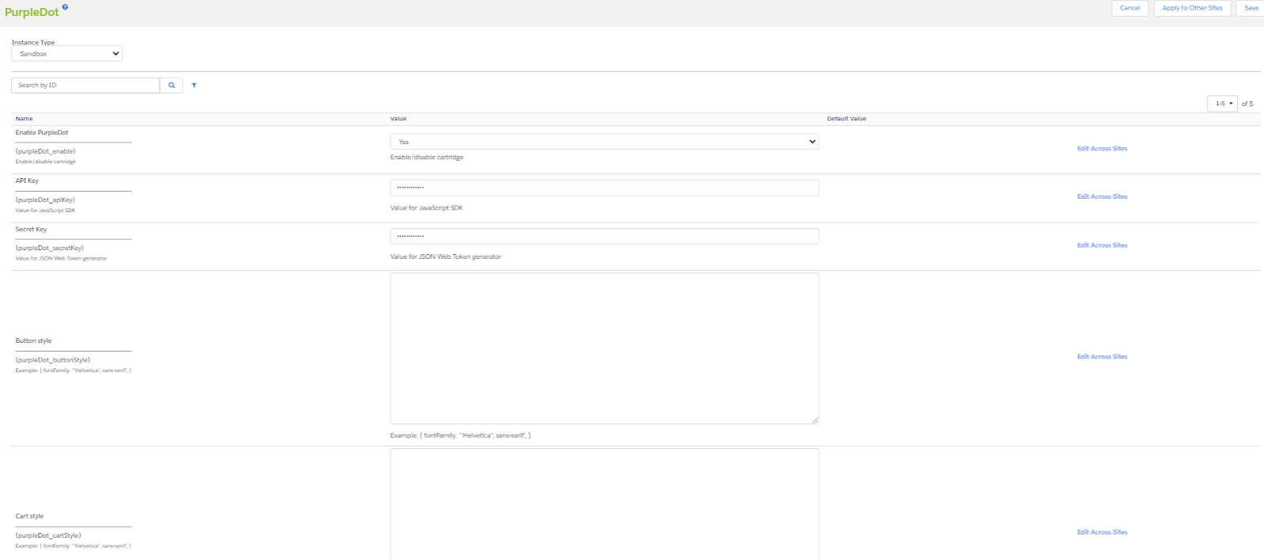Save the PurpleDot preferences
The width and height of the screenshot is (1264, 559).
(x=1251, y=8)
